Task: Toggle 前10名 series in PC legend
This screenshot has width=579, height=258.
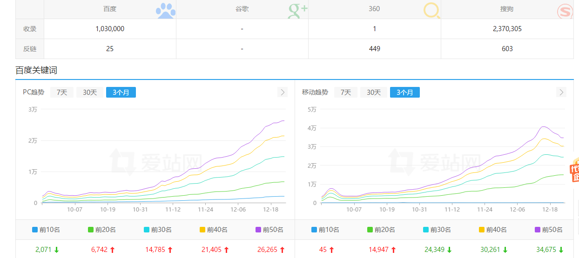Action: [x=46, y=230]
